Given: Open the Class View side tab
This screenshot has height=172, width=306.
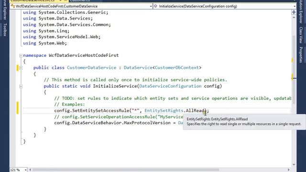Looking at the screenshot, I should (301, 35).
